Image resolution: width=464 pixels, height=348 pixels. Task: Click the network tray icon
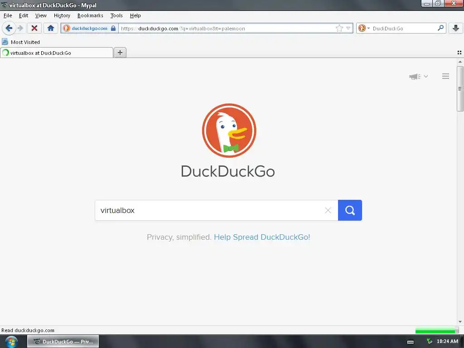point(430,342)
